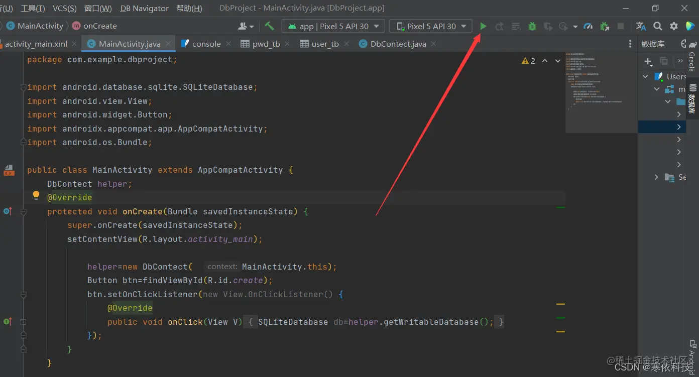Close the pwd_tb tab
This screenshot has width=699, height=377.
point(288,44)
